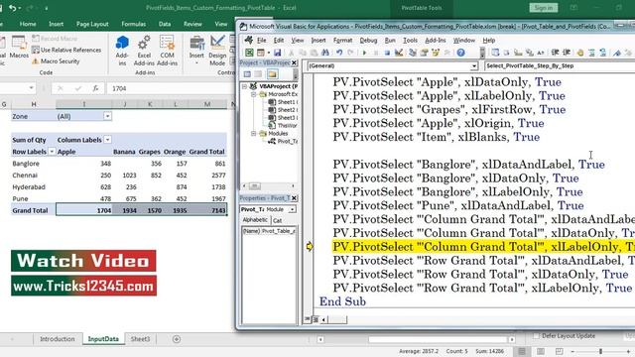This screenshot has width=635, height=357.
Task: Click Insert UserForm icon in VBA toolbar
Action: (x=261, y=53)
